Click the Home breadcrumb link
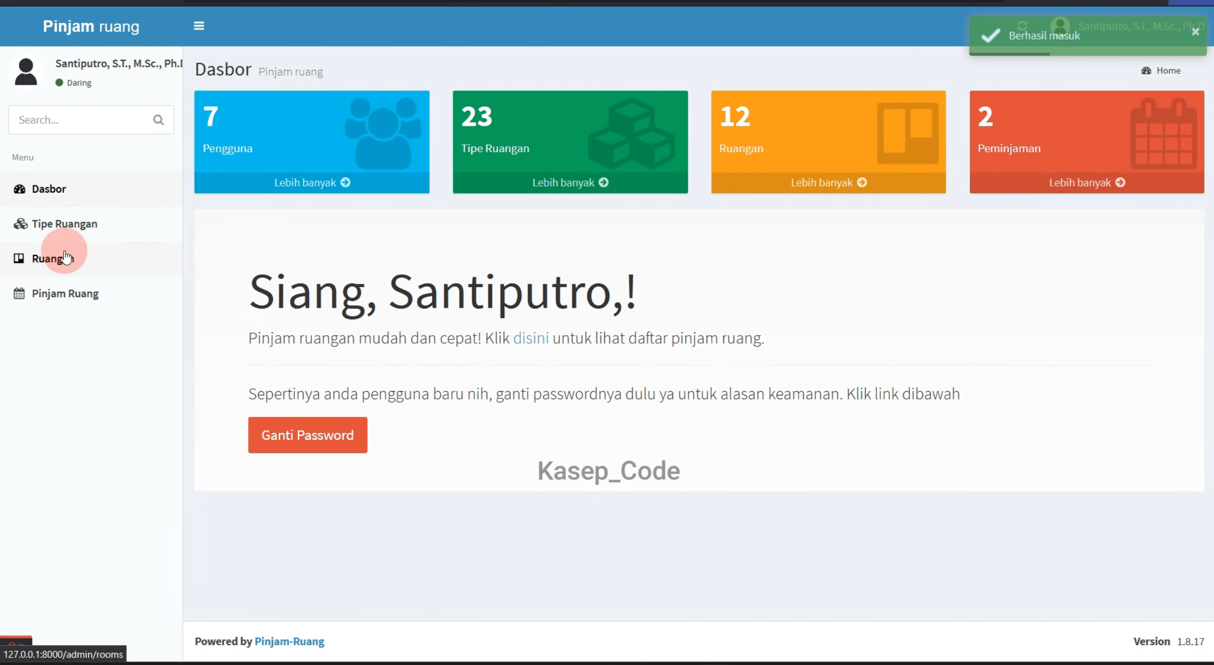Image resolution: width=1214 pixels, height=665 pixels. click(x=1168, y=71)
